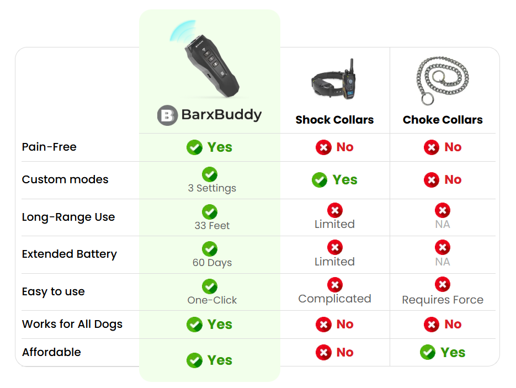Click red X for Shock Collars Affordable
The width and height of the screenshot is (516, 388).
(323, 353)
